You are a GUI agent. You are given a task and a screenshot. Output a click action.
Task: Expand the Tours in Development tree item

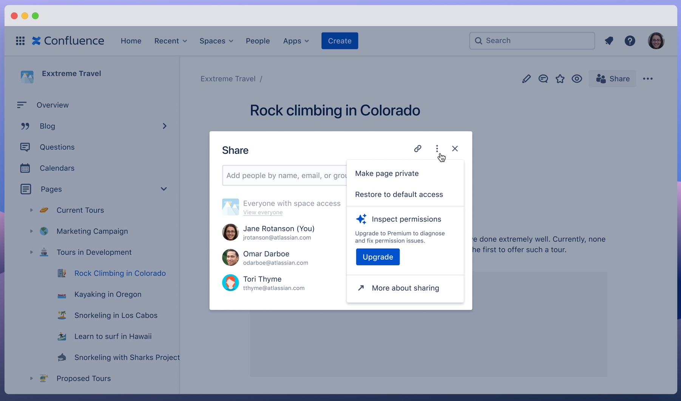coord(31,252)
